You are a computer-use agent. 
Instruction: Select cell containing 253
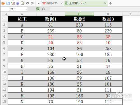point(108,48)
